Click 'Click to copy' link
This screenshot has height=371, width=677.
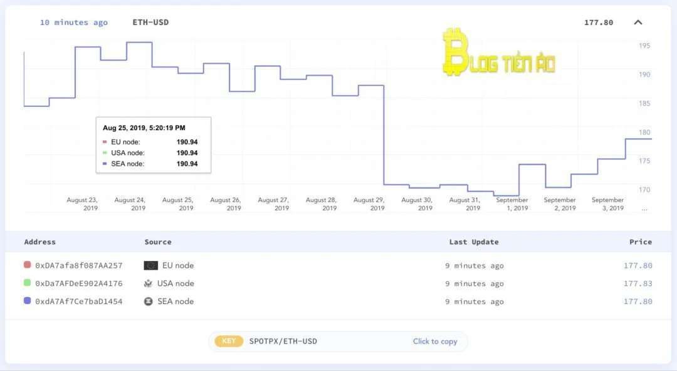434,342
